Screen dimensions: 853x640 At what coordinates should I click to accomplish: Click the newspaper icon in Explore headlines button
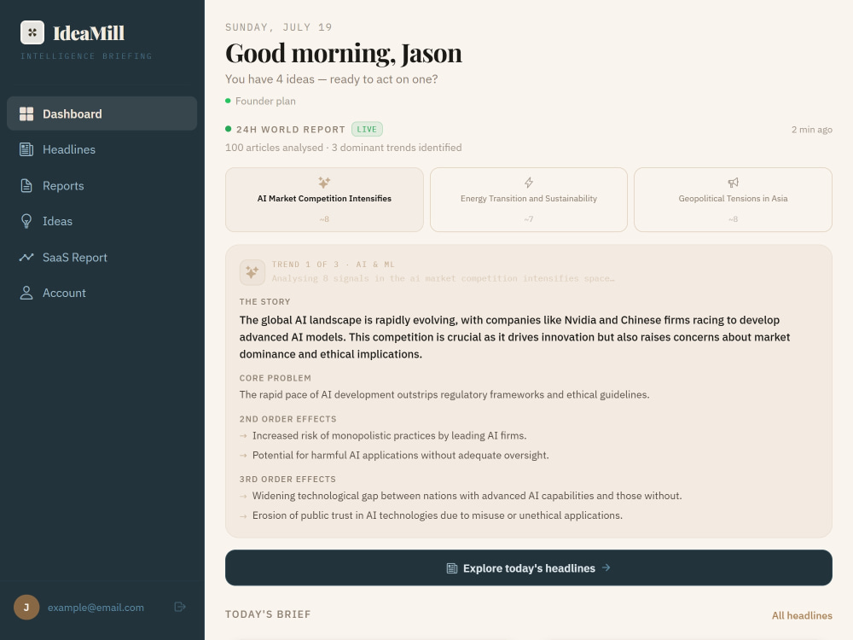click(x=452, y=568)
